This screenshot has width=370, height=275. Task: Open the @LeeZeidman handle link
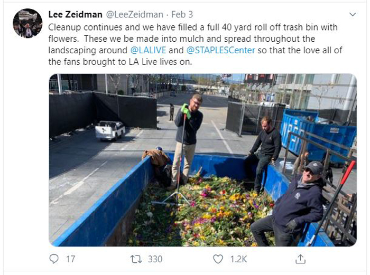pyautogui.click(x=134, y=14)
